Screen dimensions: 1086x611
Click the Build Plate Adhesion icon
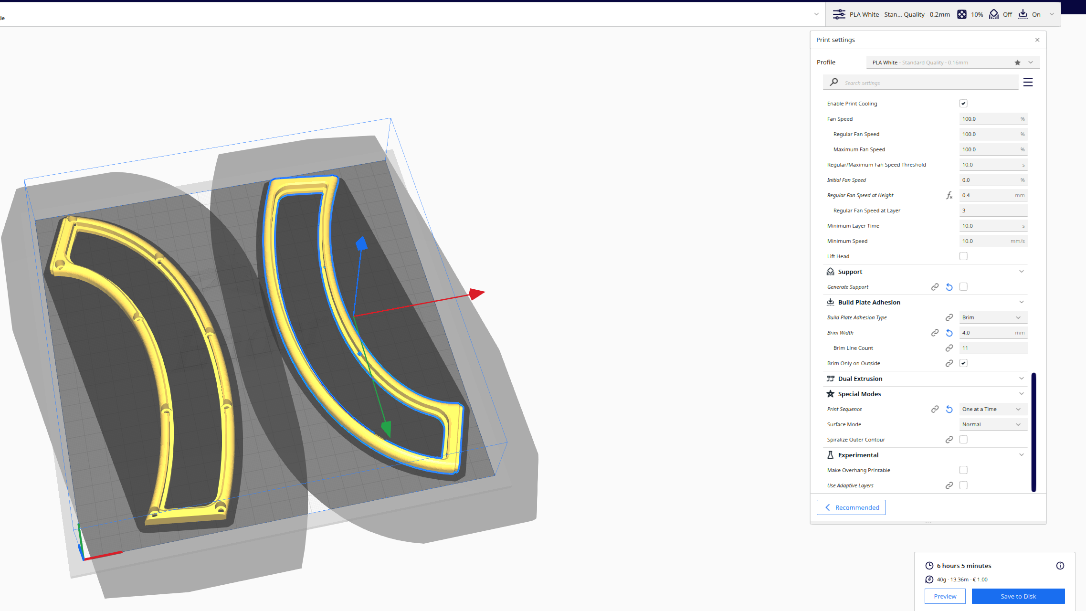(x=830, y=302)
